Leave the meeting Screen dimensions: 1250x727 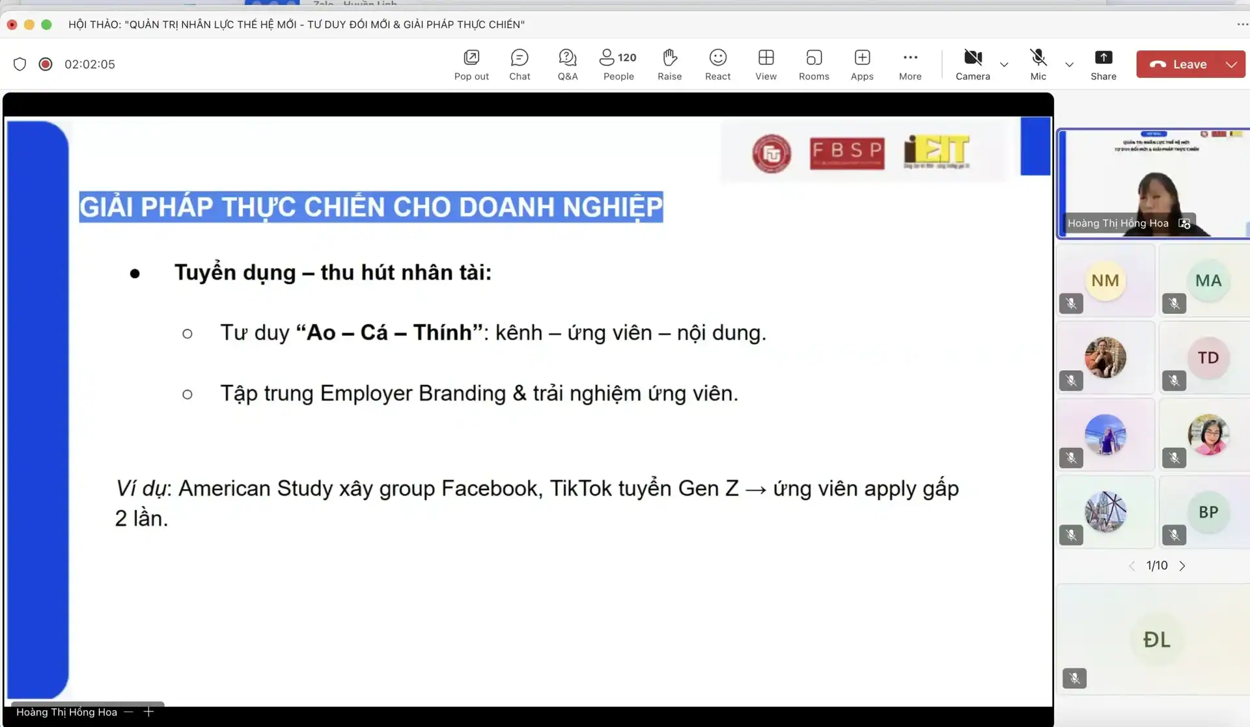tap(1185, 64)
